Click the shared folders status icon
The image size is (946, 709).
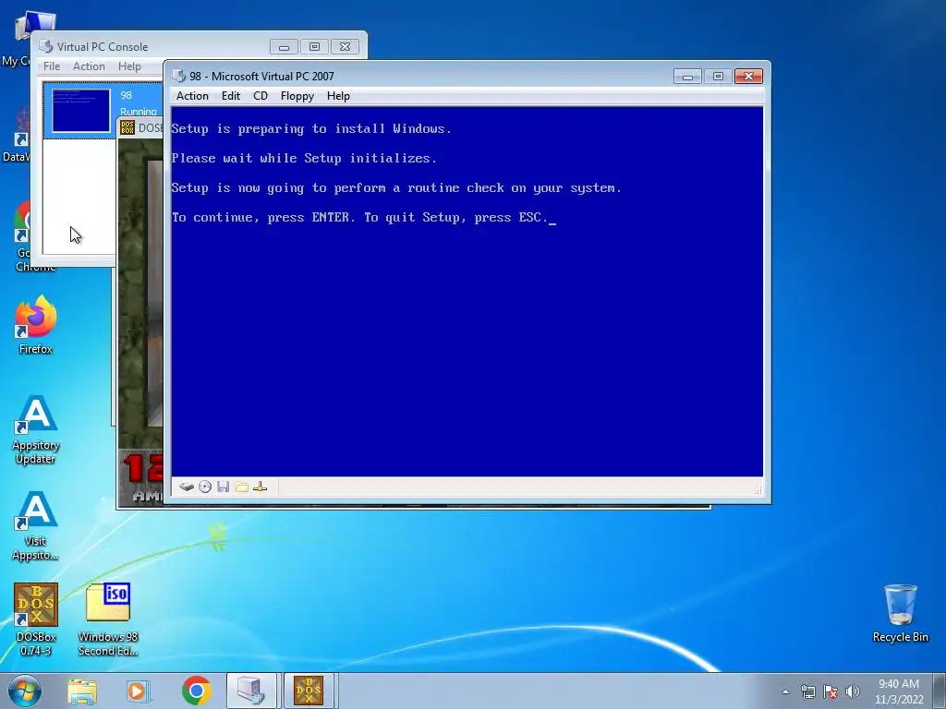242,487
